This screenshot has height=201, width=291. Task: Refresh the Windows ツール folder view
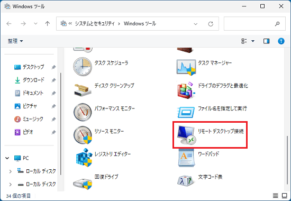(x=211, y=24)
